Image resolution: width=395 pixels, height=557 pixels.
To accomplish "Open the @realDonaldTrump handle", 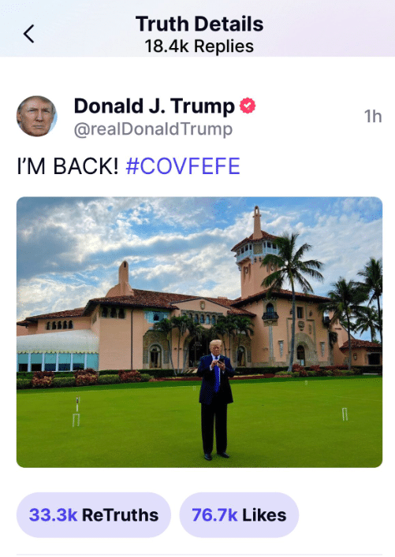I will [x=153, y=129].
